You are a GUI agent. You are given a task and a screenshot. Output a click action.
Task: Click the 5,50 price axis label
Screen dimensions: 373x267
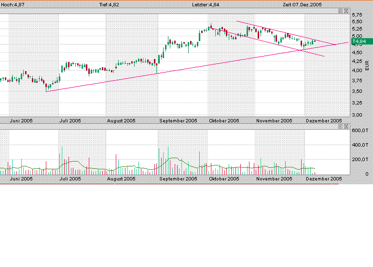click(357, 22)
